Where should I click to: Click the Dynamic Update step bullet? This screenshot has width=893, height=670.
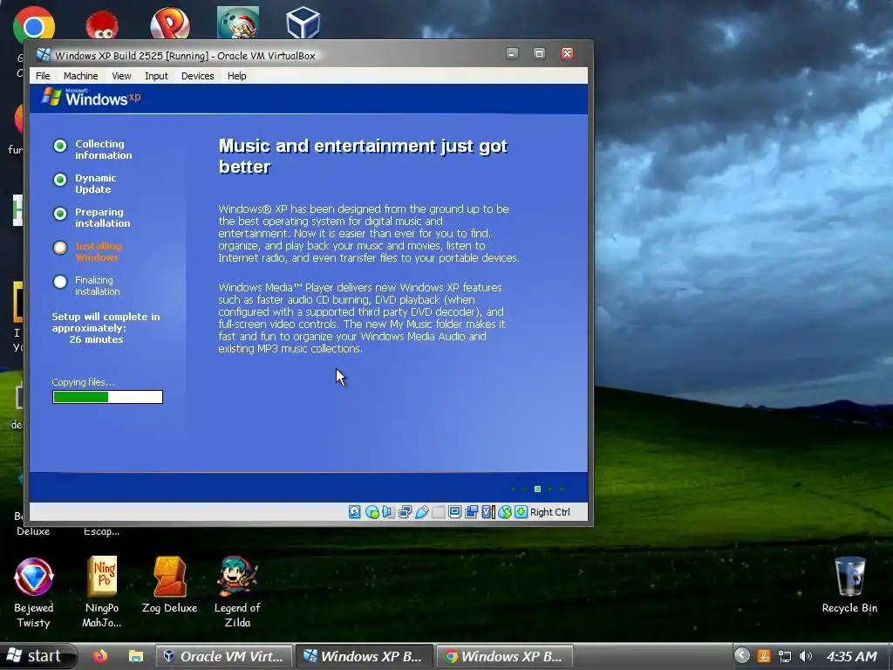[60, 180]
